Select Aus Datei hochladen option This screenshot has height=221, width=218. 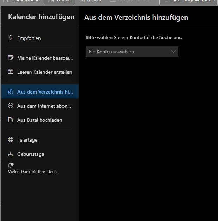point(40,120)
